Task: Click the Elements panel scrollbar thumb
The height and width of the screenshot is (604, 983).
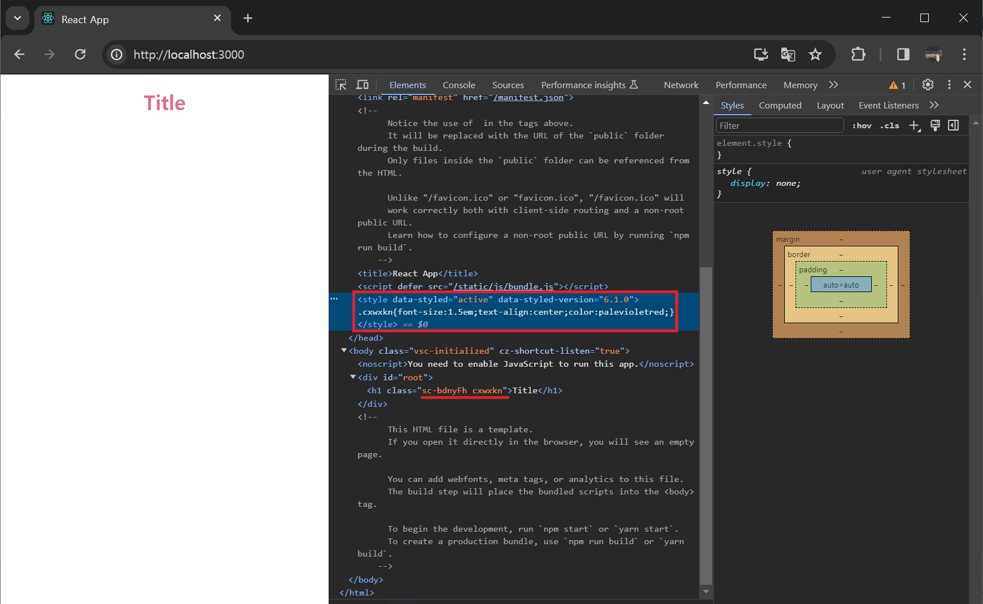Action: 706,425
